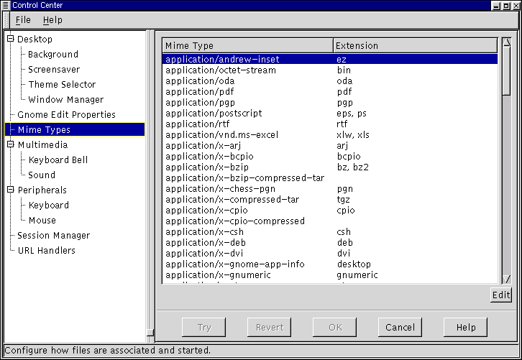Select Gnome Edit Properties item
This screenshot has height=360, width=522.
pyautogui.click(x=66, y=115)
